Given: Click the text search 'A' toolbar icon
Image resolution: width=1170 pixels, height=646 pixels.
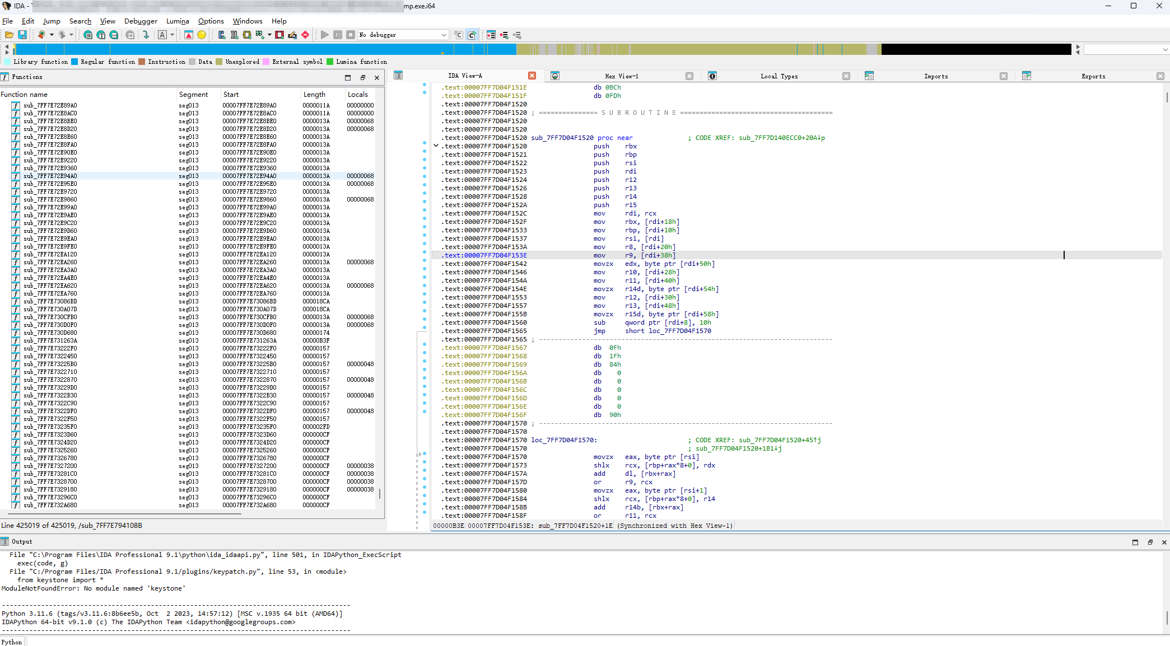Looking at the screenshot, I should coord(162,35).
